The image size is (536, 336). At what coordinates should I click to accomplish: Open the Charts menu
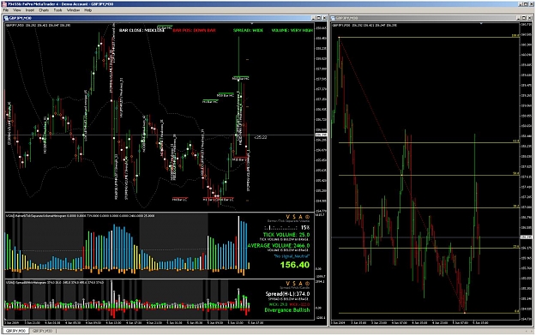(x=44, y=10)
